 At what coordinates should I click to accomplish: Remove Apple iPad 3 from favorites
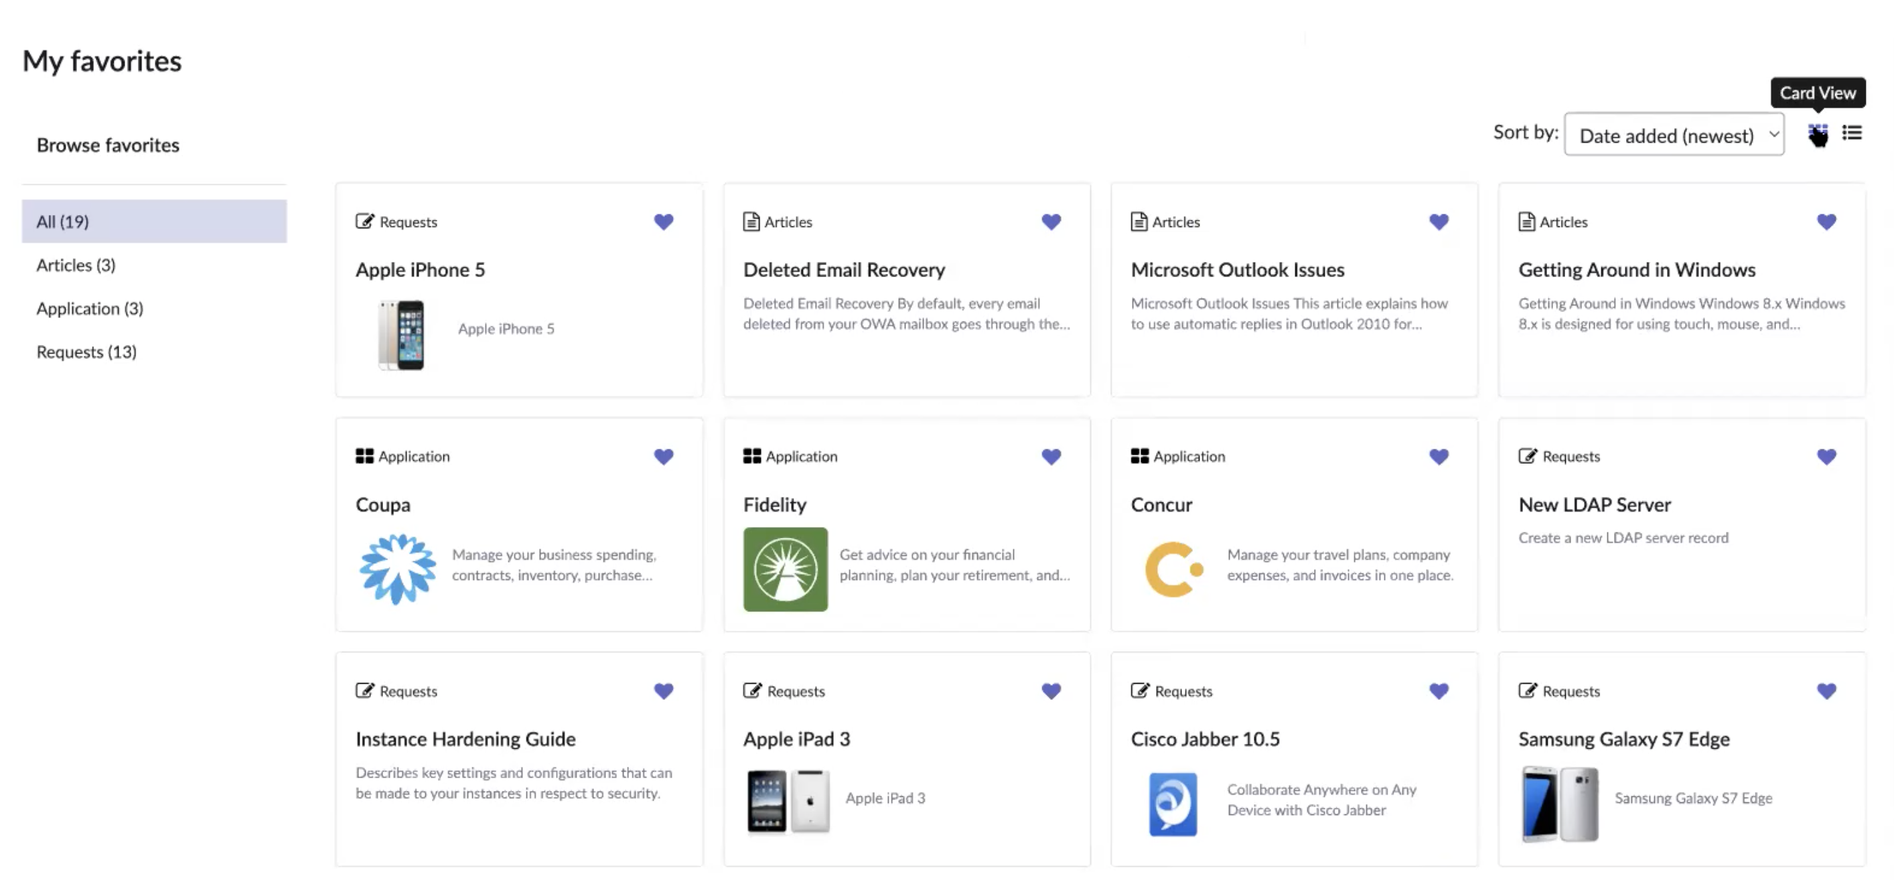click(x=1051, y=691)
